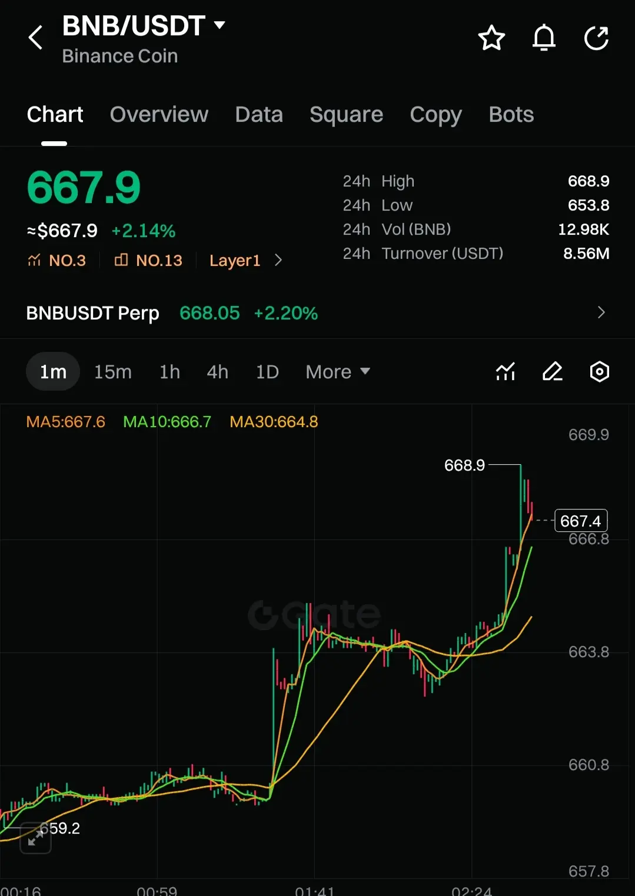
Task: Open rank NO.13 badge
Action: point(148,261)
